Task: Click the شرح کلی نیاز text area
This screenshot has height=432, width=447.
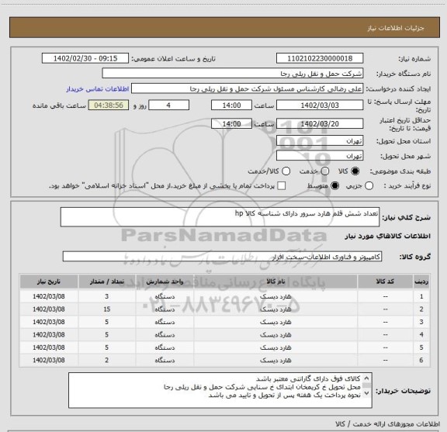Action: click(x=220, y=217)
